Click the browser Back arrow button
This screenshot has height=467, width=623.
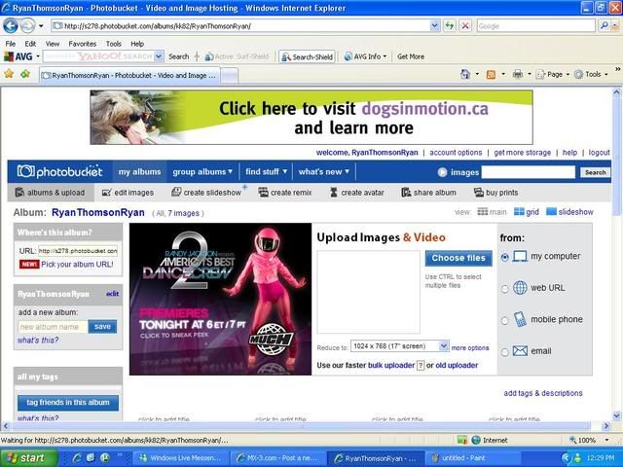(11, 26)
